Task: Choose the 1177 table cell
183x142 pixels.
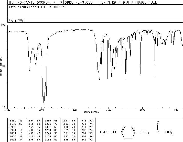Action: coord(66,121)
